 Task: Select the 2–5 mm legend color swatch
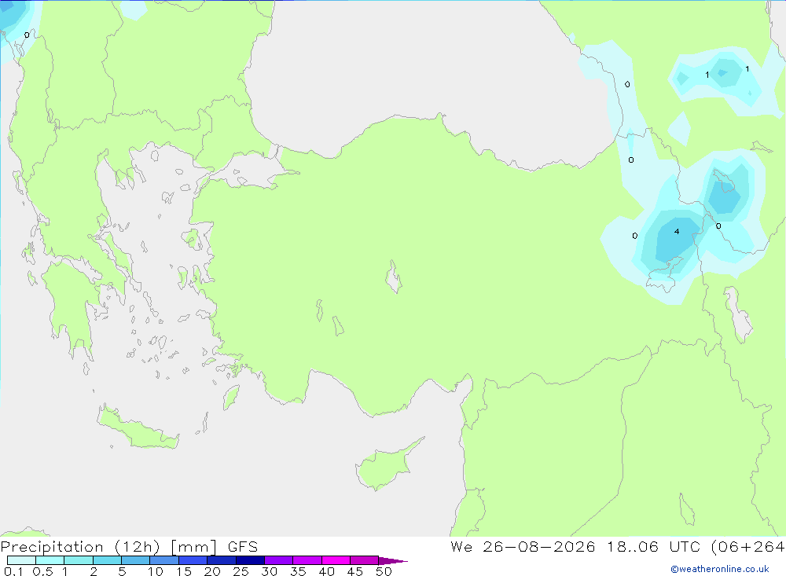click(107, 560)
